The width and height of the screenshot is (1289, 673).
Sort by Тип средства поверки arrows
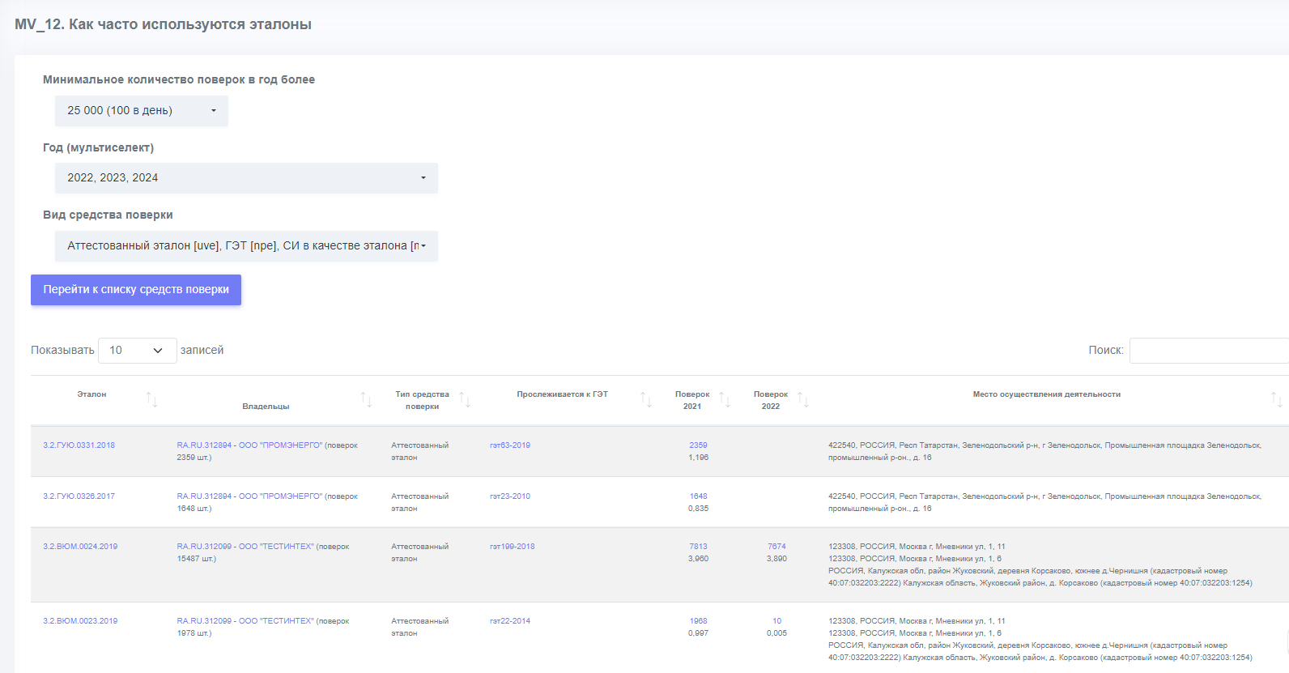tap(465, 399)
